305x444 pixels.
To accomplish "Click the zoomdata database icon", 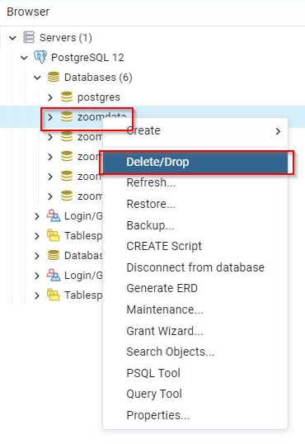I will click(x=67, y=116).
